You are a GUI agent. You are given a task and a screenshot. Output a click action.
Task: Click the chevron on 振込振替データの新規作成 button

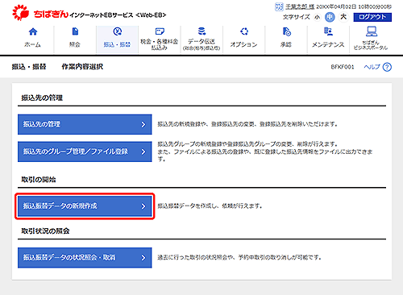143,206
